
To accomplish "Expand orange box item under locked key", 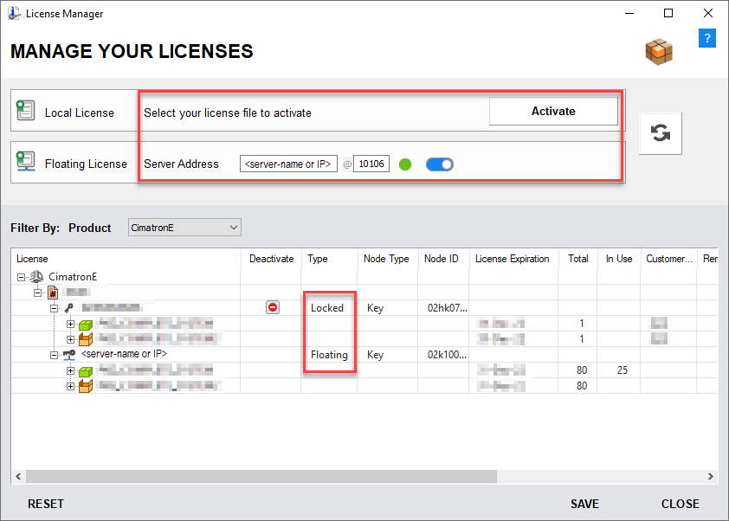I will click(70, 339).
